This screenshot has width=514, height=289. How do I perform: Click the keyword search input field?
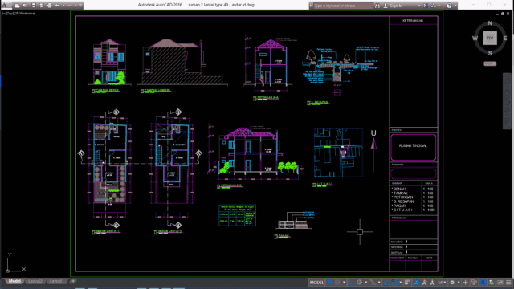coord(343,6)
